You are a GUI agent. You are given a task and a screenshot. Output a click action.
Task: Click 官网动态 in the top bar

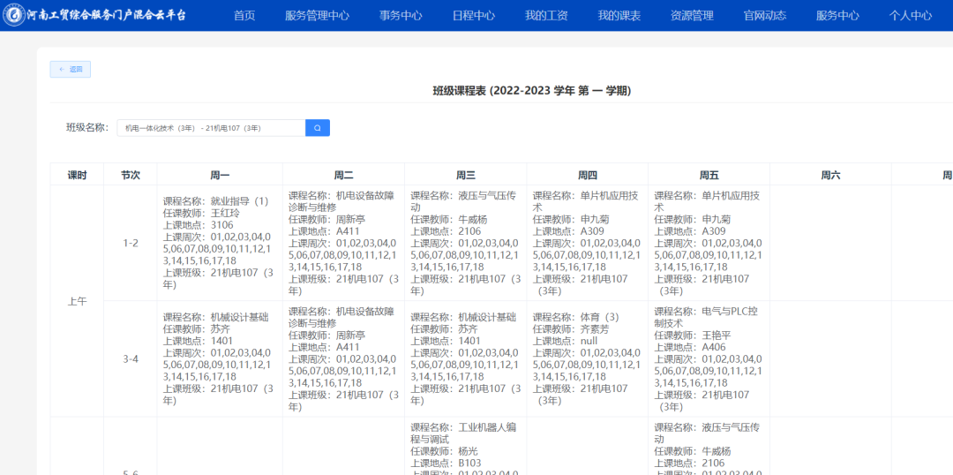(x=765, y=16)
